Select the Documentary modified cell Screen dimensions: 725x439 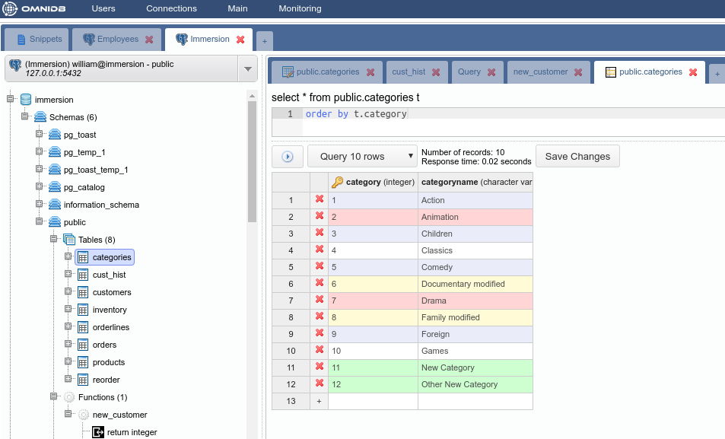[x=475, y=284]
